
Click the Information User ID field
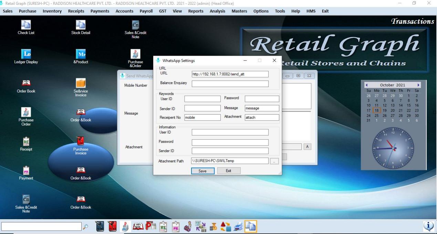[230, 132]
